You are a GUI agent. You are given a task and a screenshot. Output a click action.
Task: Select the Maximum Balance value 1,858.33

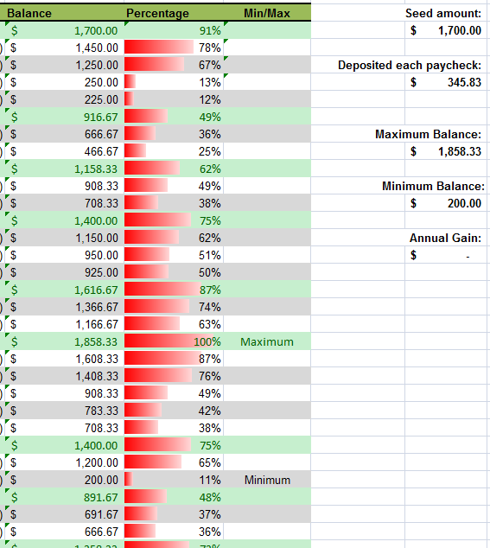click(x=446, y=151)
